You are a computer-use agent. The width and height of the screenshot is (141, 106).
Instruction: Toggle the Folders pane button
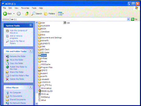coord(50,14)
